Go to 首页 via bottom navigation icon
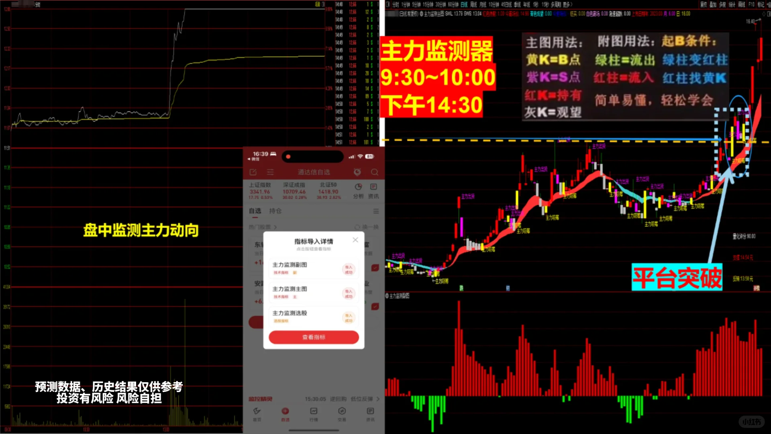 click(257, 411)
